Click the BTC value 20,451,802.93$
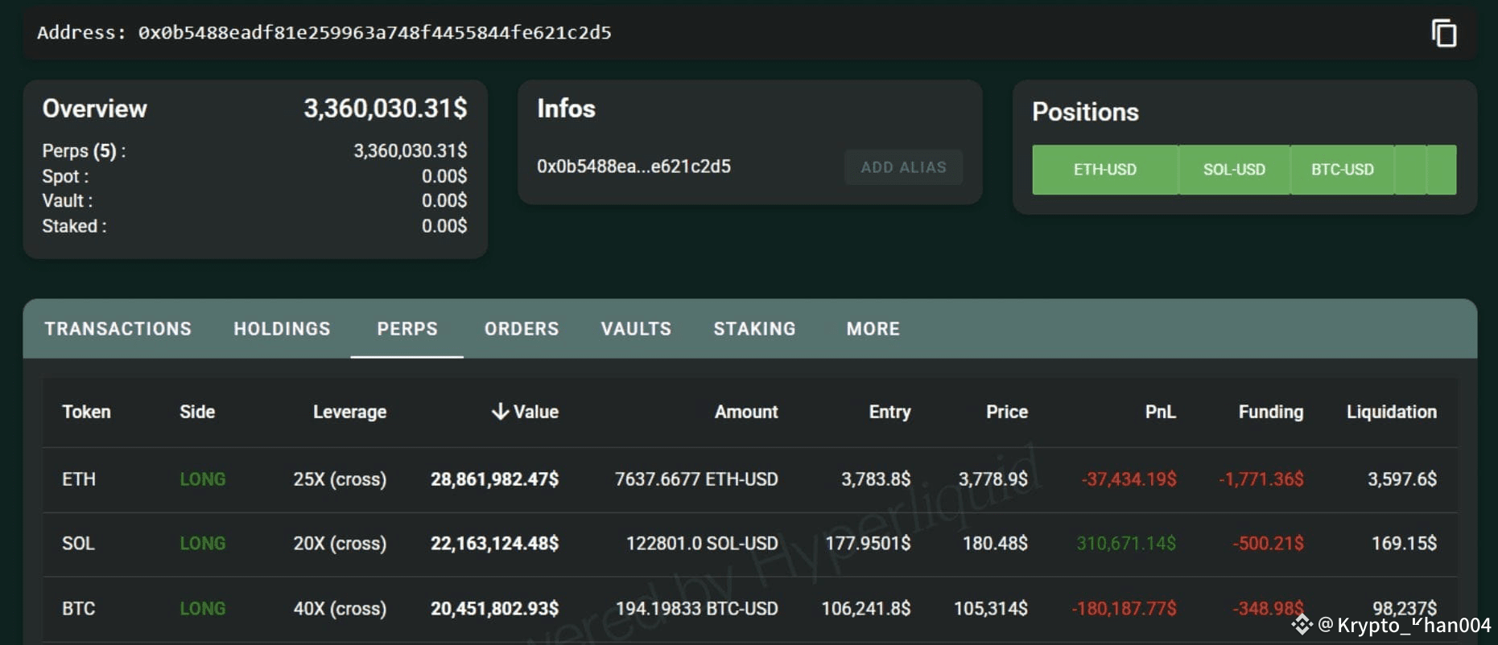The width and height of the screenshot is (1498, 645). point(494,609)
